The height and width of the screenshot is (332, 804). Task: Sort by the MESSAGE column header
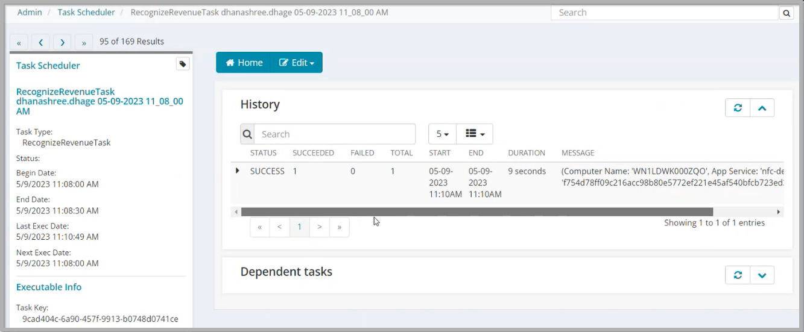coord(578,153)
